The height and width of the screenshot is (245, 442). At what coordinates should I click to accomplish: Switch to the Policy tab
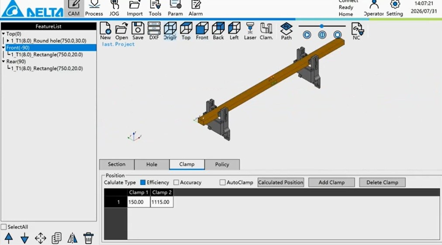pyautogui.click(x=222, y=164)
